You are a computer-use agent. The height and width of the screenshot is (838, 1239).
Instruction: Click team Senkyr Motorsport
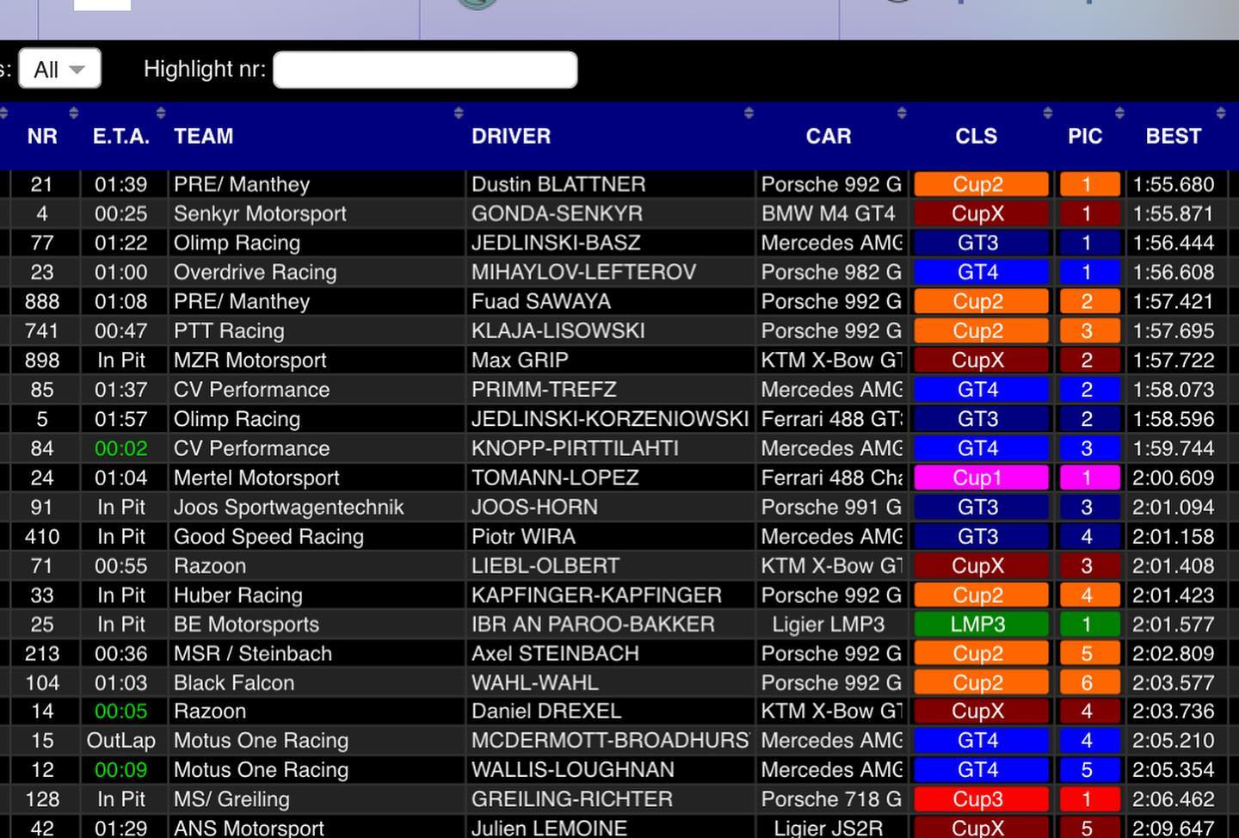click(x=260, y=213)
